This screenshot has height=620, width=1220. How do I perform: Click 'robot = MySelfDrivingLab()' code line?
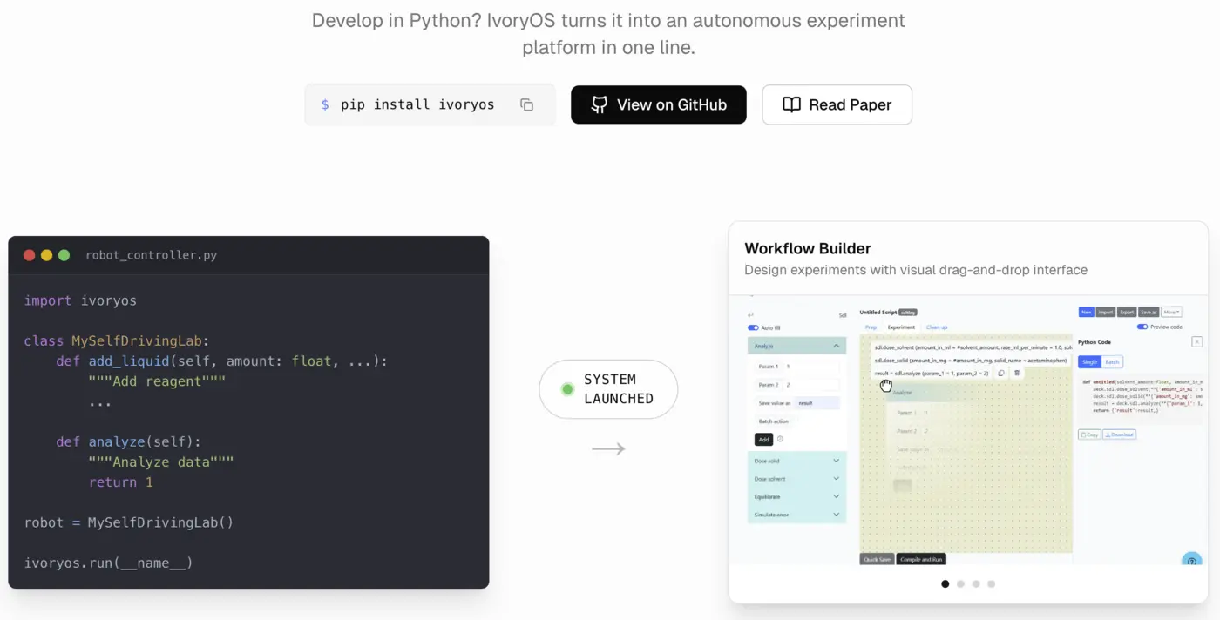pyautogui.click(x=129, y=522)
